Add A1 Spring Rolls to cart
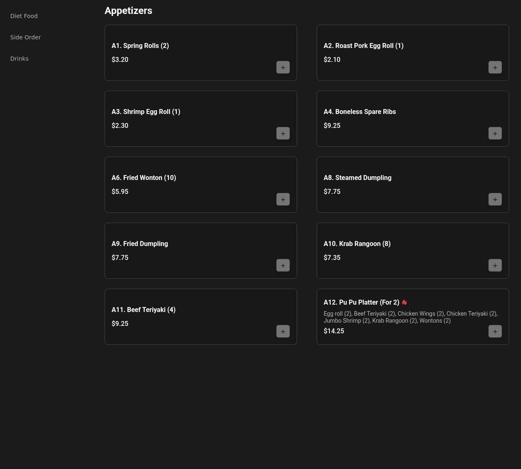 (x=283, y=68)
